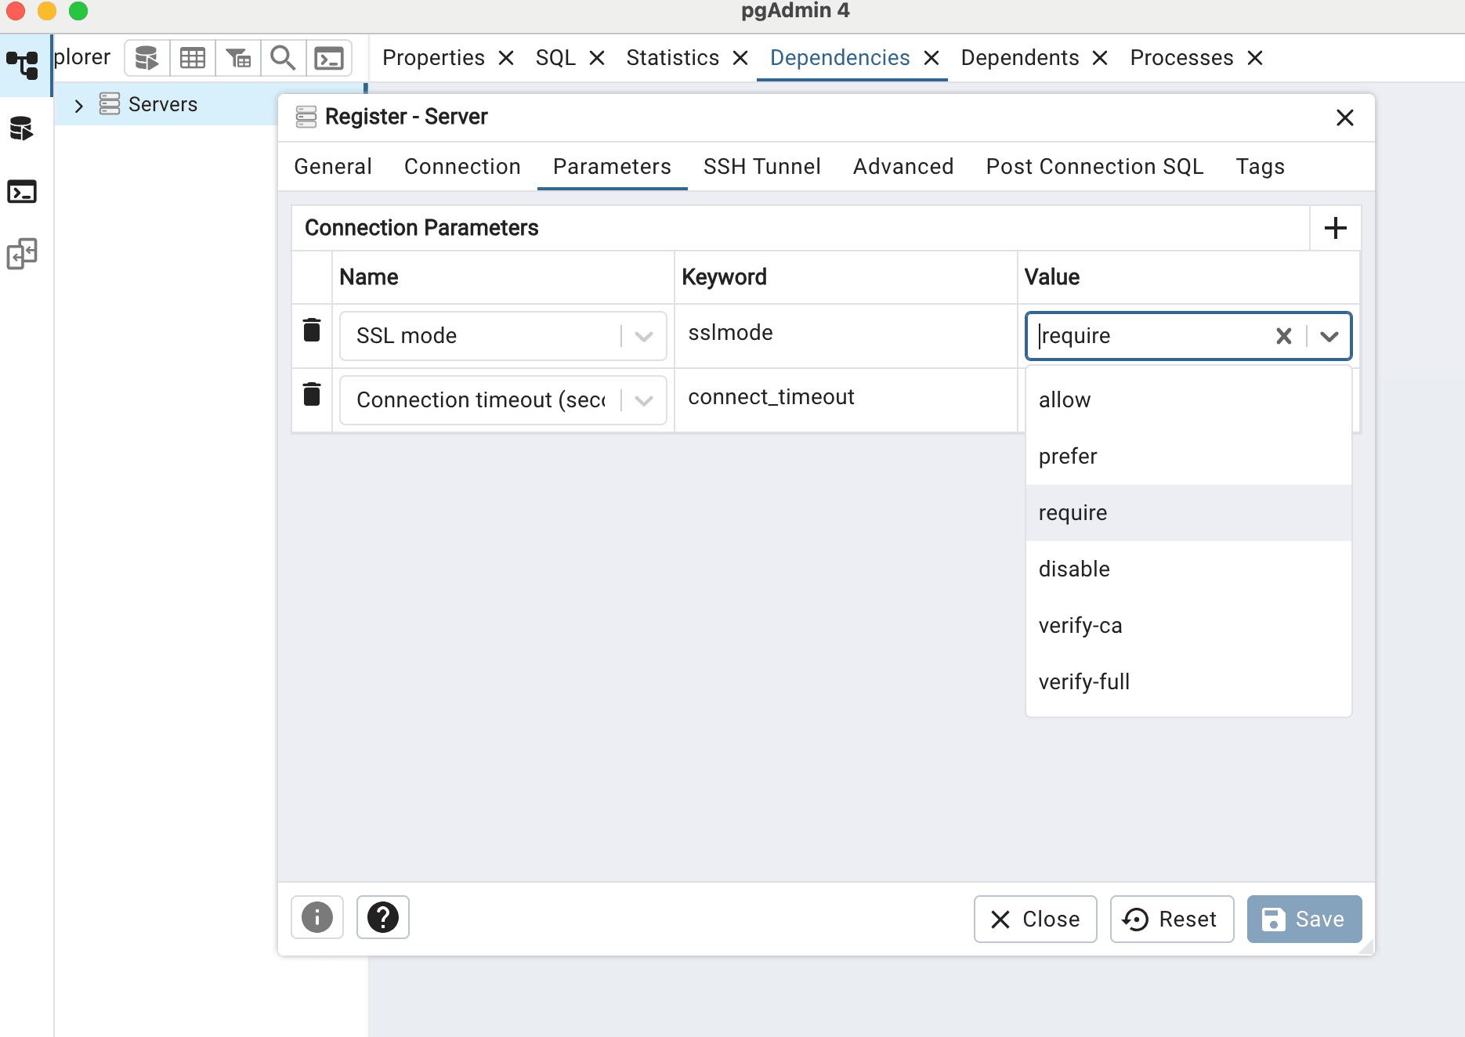Click the PSQL Tool toolbar icon
Screen dimensions: 1465x1037
point(329,58)
